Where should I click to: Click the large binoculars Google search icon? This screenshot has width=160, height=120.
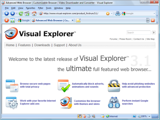[114, 103]
